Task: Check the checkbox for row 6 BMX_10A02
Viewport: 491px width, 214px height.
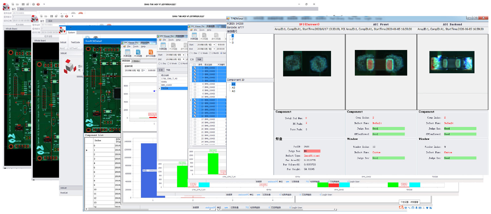Action: (194, 84)
